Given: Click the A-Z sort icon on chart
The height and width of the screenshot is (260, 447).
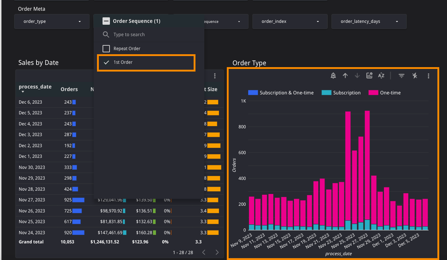Looking at the screenshot, I should coord(381,76).
